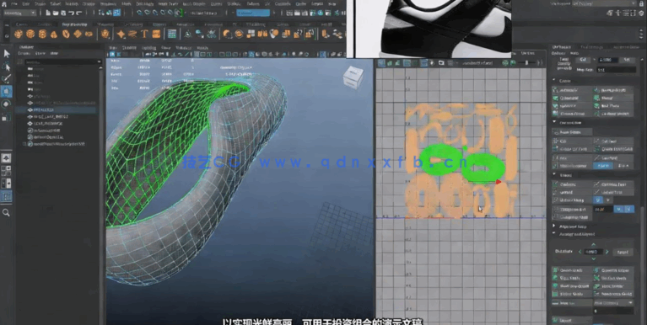Click Set button beside Texel Density
Image resolution: width=647 pixels, height=325 pixels.
[x=627, y=60]
